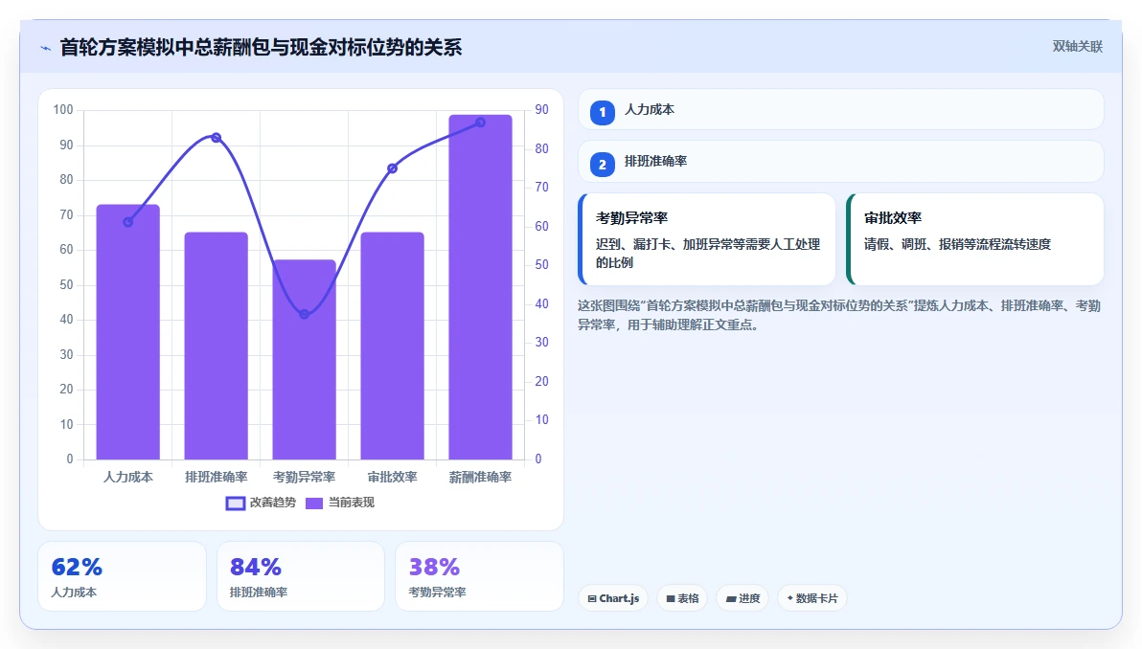
Task: Toggle the 改善趋势 legend item
Action: coord(261,503)
